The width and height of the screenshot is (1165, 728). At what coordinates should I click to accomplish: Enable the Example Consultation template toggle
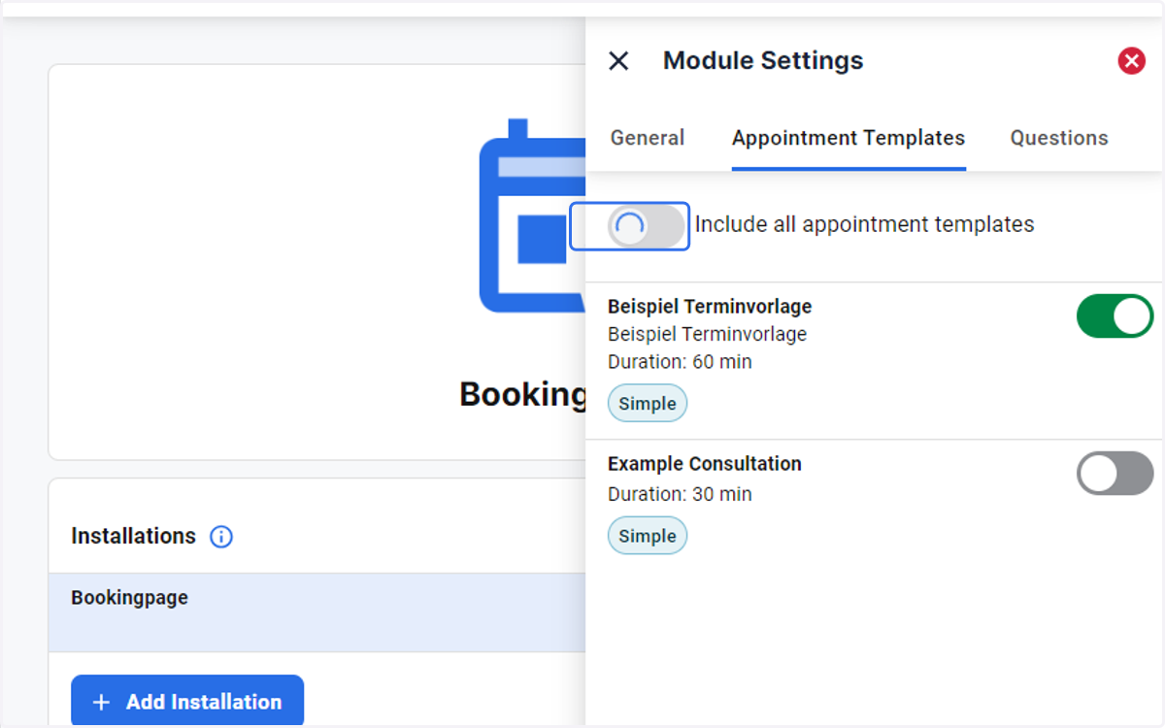click(1115, 474)
